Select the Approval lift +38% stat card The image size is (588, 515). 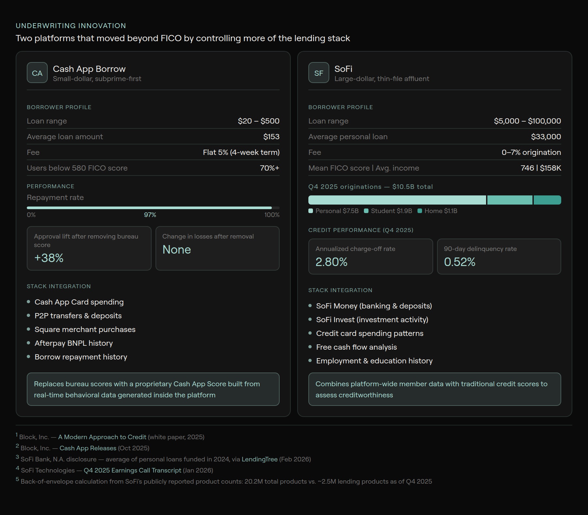(89, 248)
